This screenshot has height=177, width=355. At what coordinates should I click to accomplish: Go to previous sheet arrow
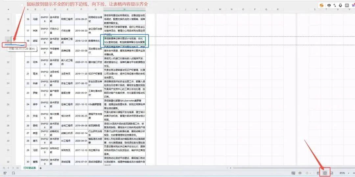8,168
